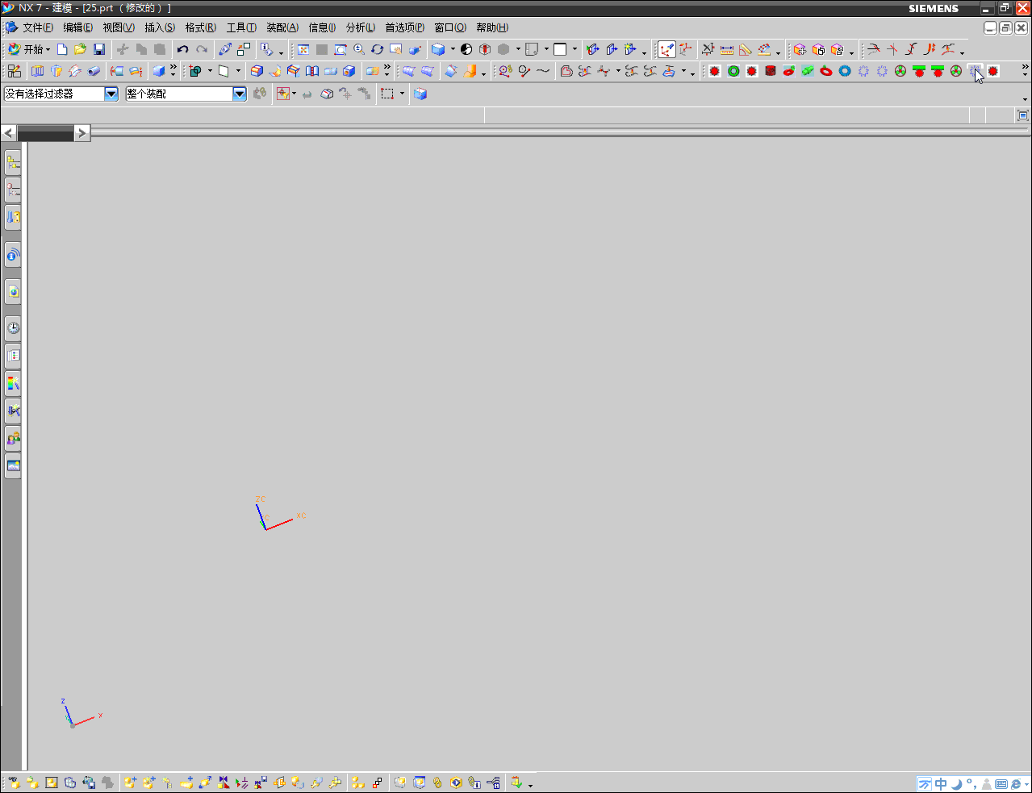Open the 工具(T) menu
This screenshot has height=793, width=1032.
241,27
